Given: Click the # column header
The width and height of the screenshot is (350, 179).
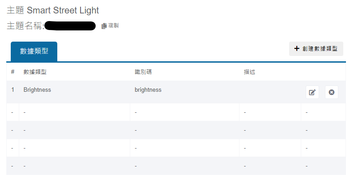Looking at the screenshot, I should pos(13,72).
